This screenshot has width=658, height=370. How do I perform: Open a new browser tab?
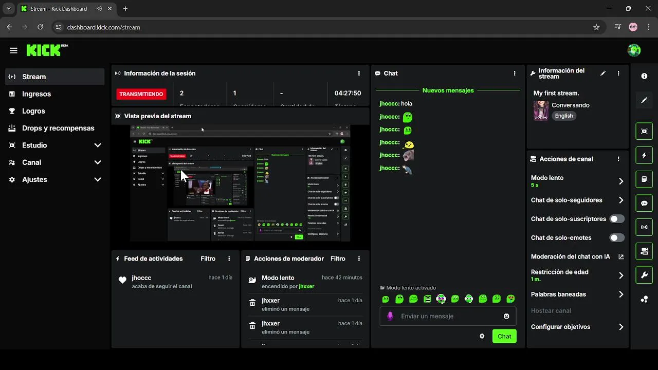click(125, 9)
